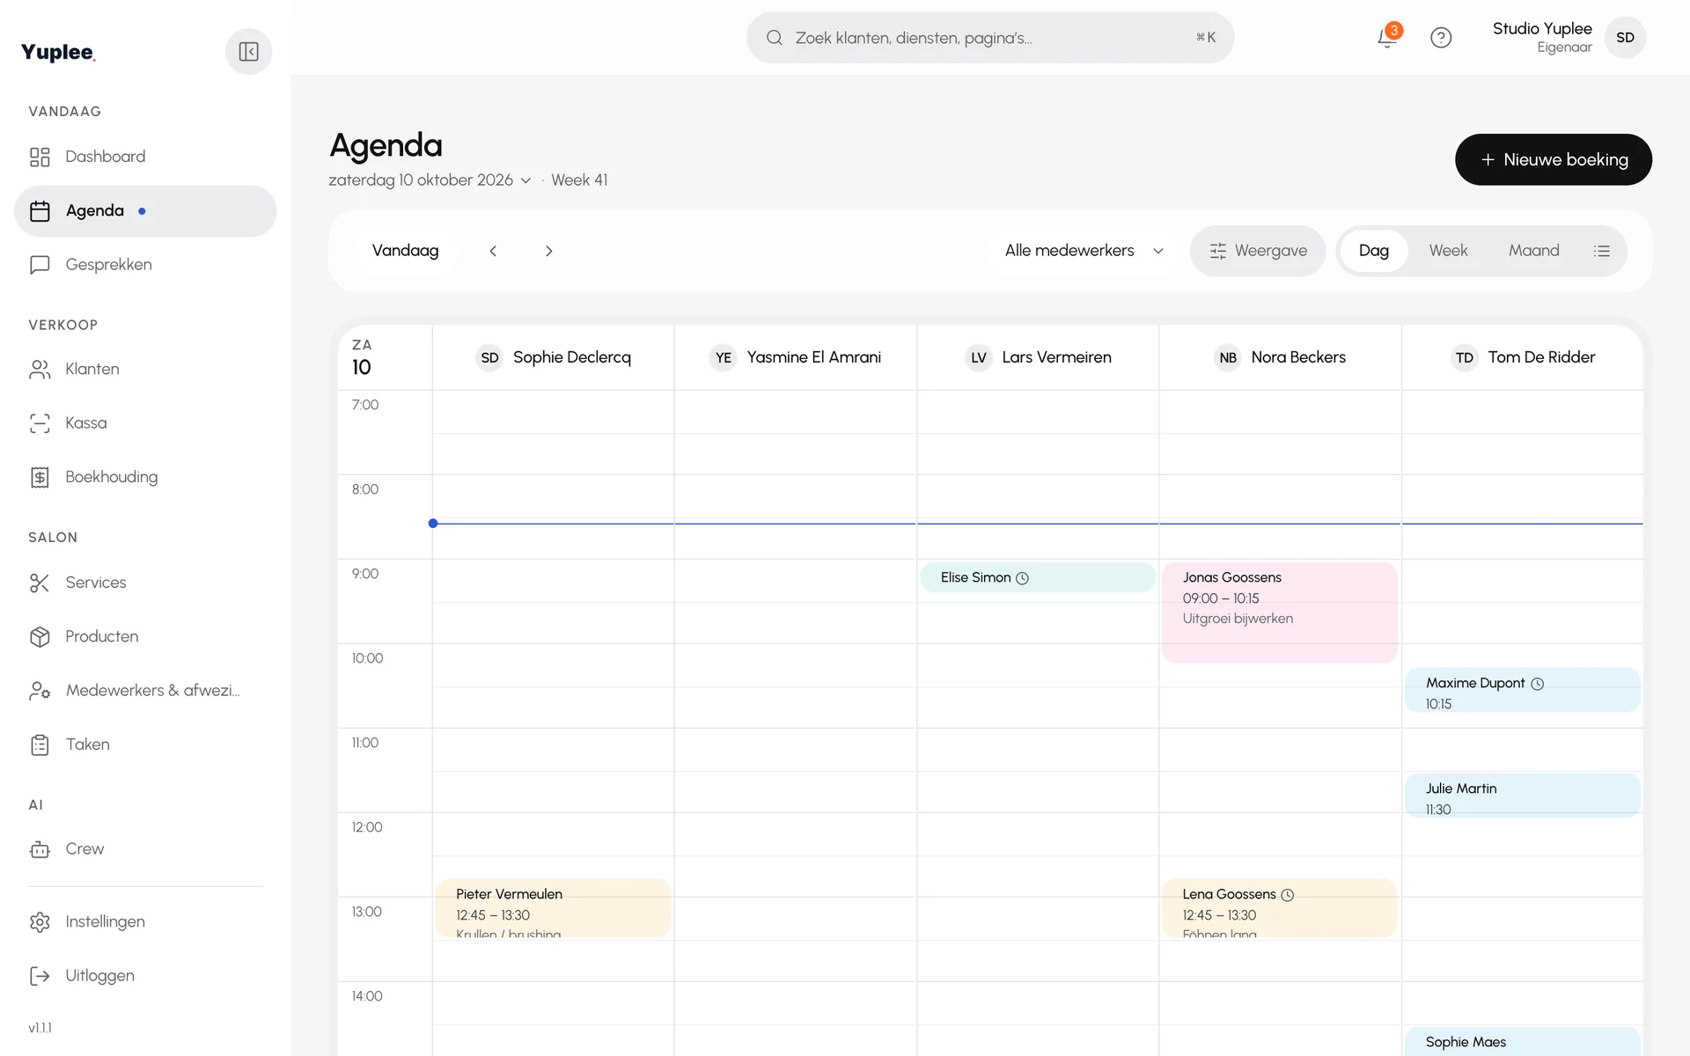Select Yasmine El Amrani column header
This screenshot has height=1056, width=1690.
coord(796,357)
